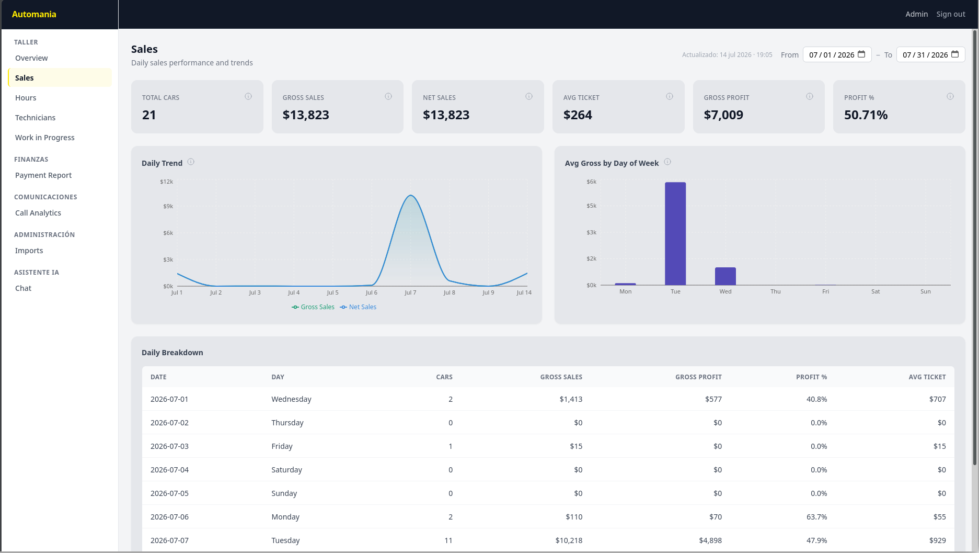Click the Daily Breakdown heading
The width and height of the screenshot is (979, 553).
172,353
